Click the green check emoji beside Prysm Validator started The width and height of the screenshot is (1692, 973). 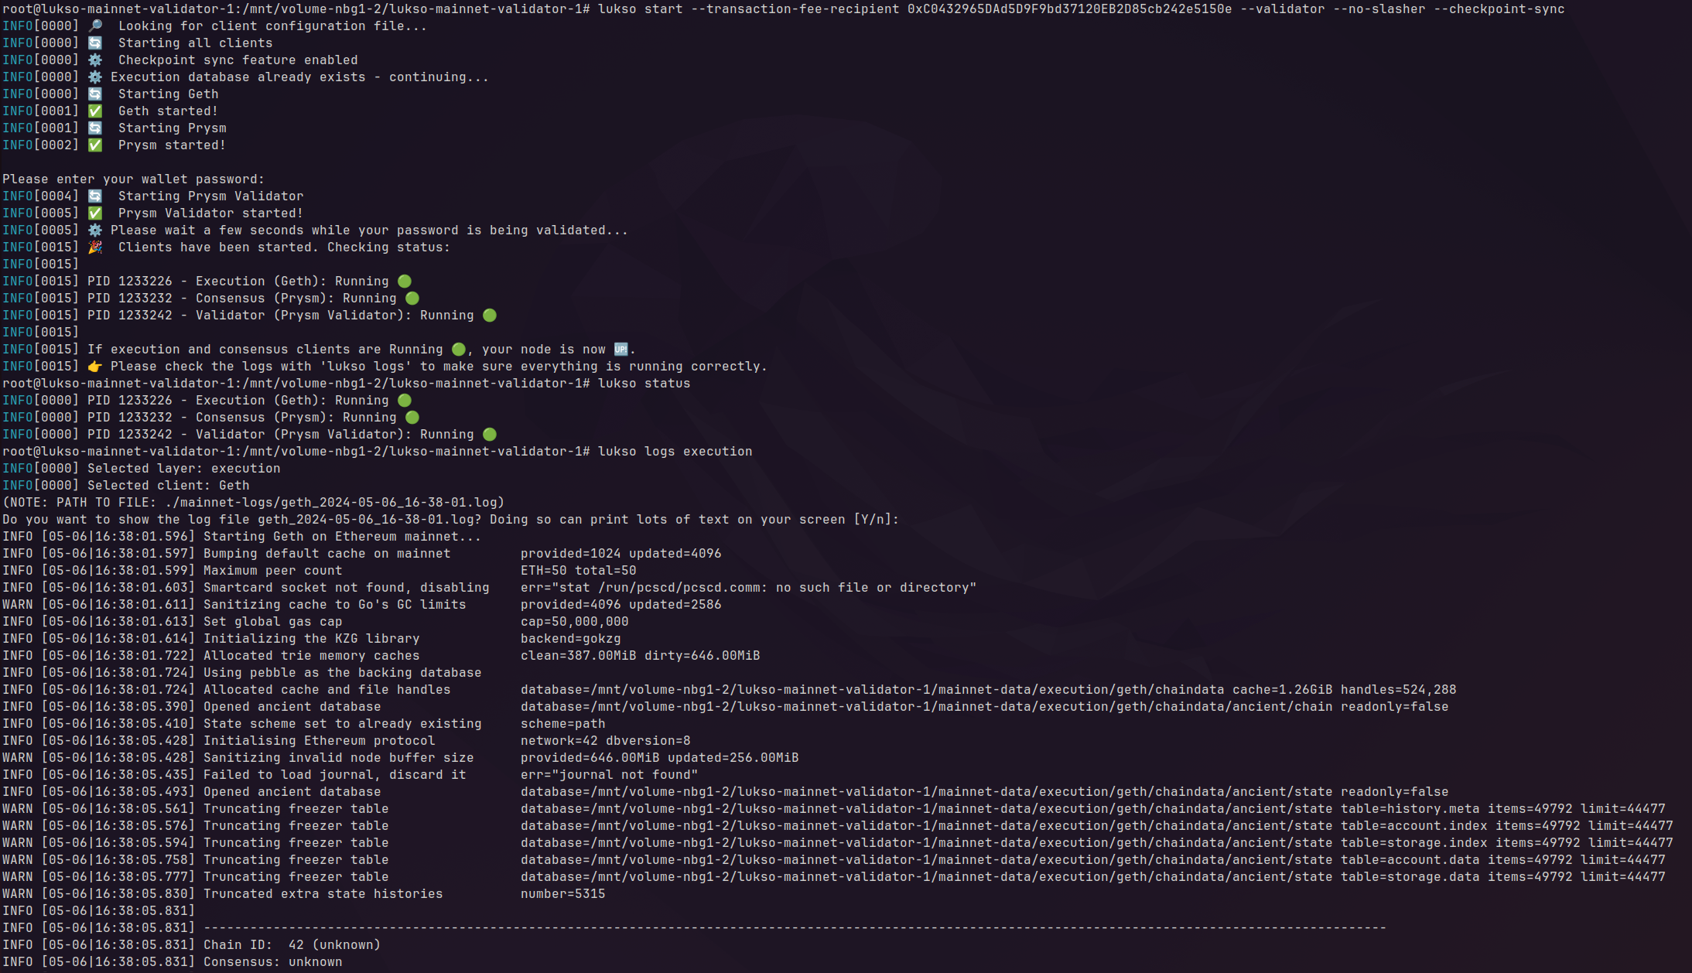point(95,213)
